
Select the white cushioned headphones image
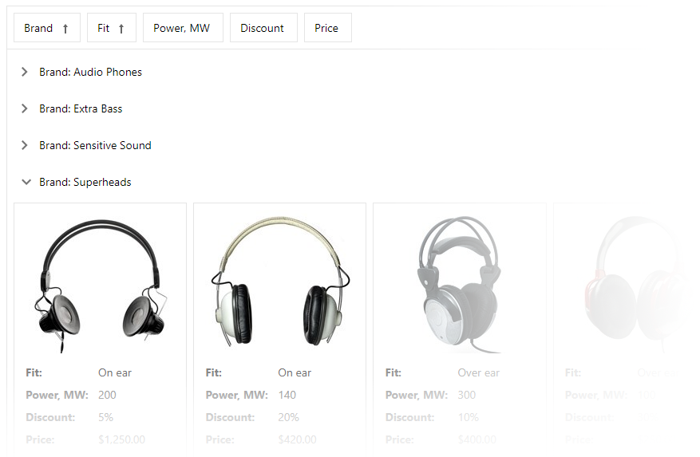coord(280,282)
